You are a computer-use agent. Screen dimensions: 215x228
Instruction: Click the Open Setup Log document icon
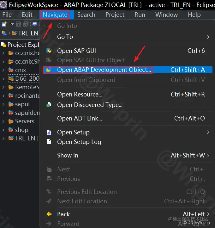pyautogui.click(x=49, y=142)
